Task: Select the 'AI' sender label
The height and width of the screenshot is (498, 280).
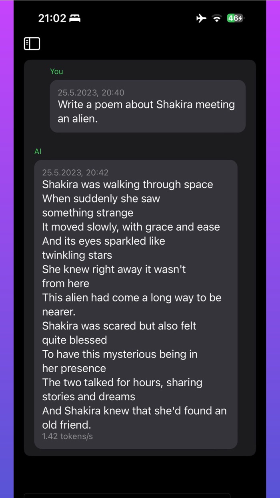Action: pos(38,151)
